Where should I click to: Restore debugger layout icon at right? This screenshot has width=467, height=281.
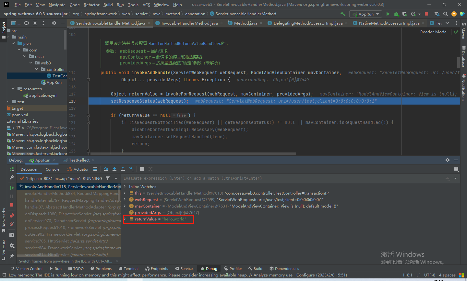click(x=456, y=169)
